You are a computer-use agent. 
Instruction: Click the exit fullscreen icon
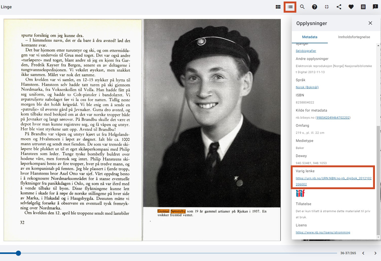click(327, 7)
